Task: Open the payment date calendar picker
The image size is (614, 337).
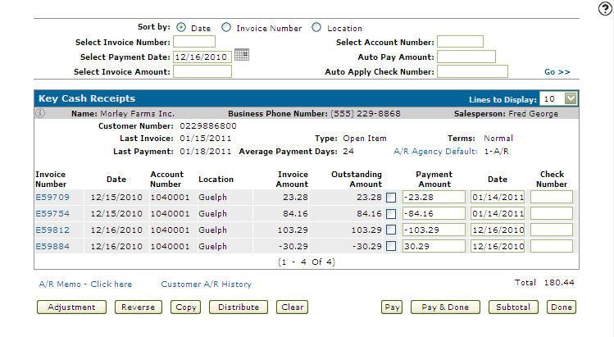Action: (x=241, y=56)
